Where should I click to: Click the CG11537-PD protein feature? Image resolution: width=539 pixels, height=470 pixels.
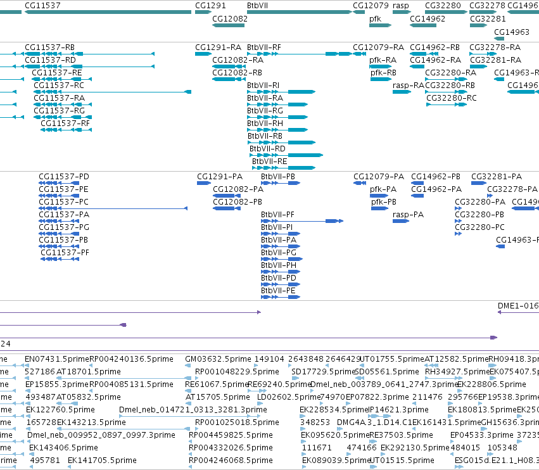(x=59, y=183)
